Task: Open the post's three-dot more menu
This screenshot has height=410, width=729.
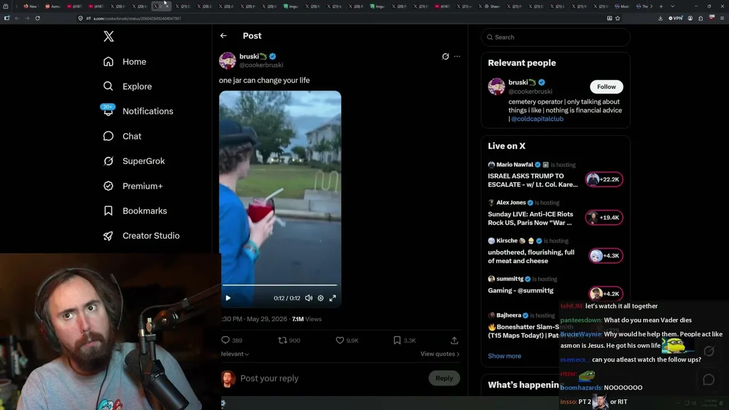Action: pos(457,56)
